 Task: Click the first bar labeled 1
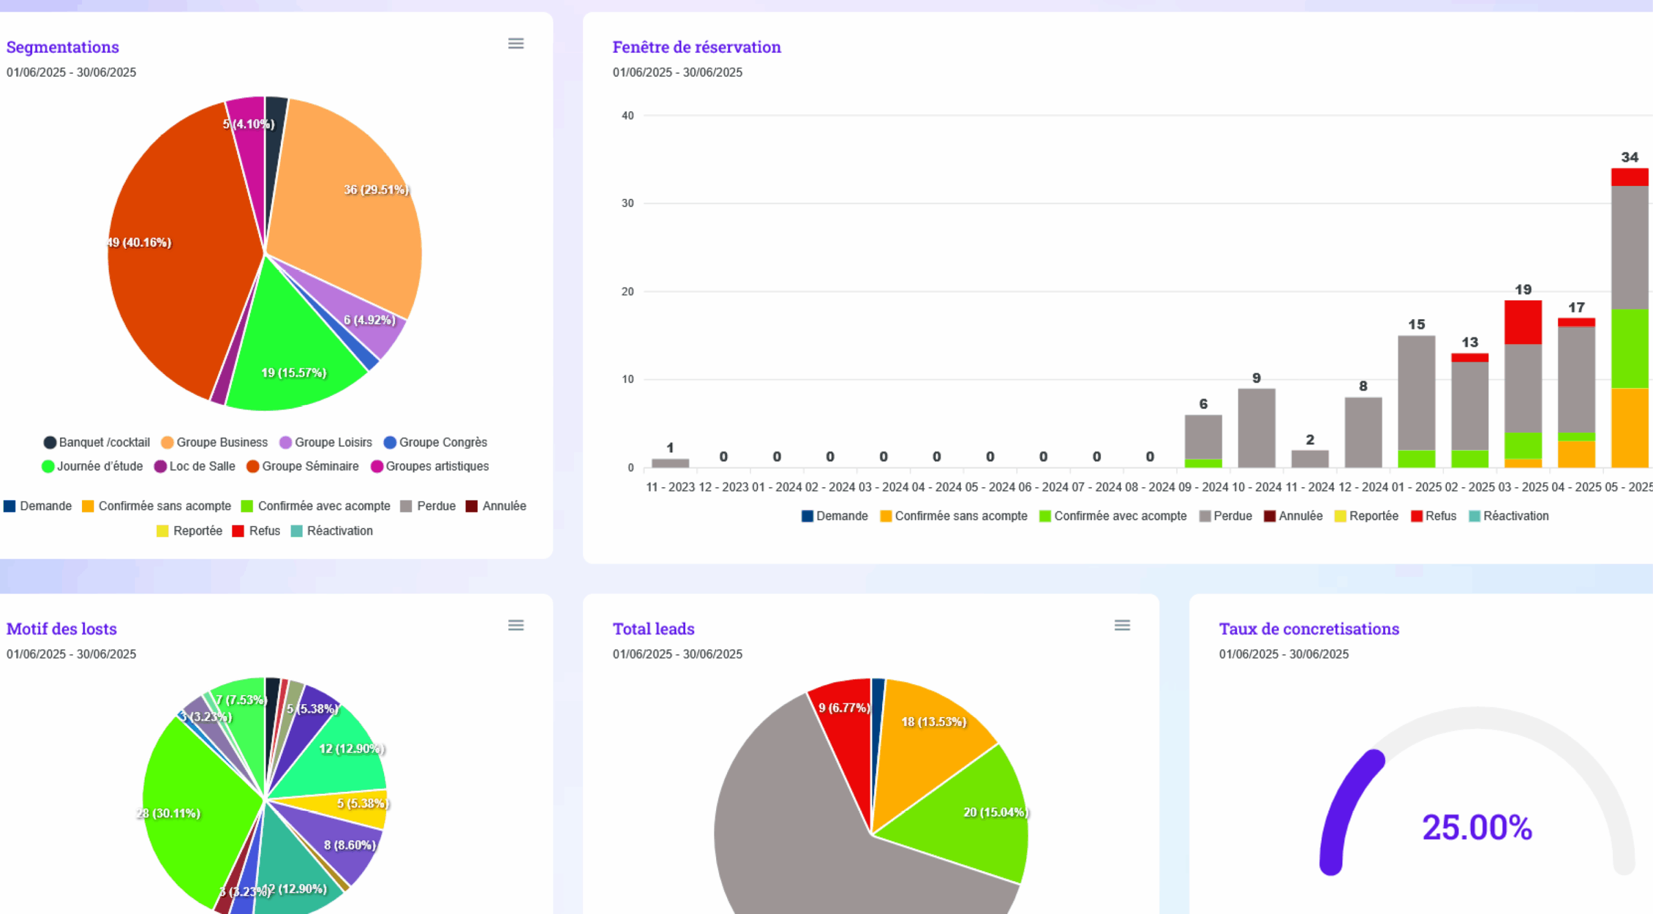click(x=670, y=463)
